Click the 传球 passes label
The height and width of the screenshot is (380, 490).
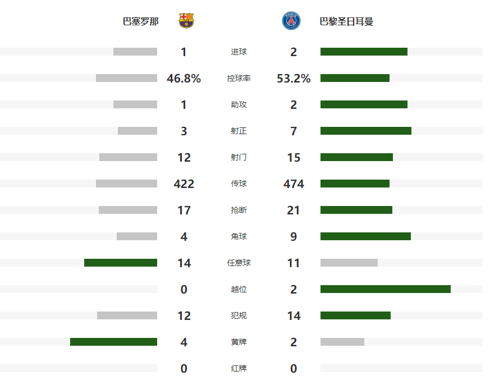coord(239,184)
